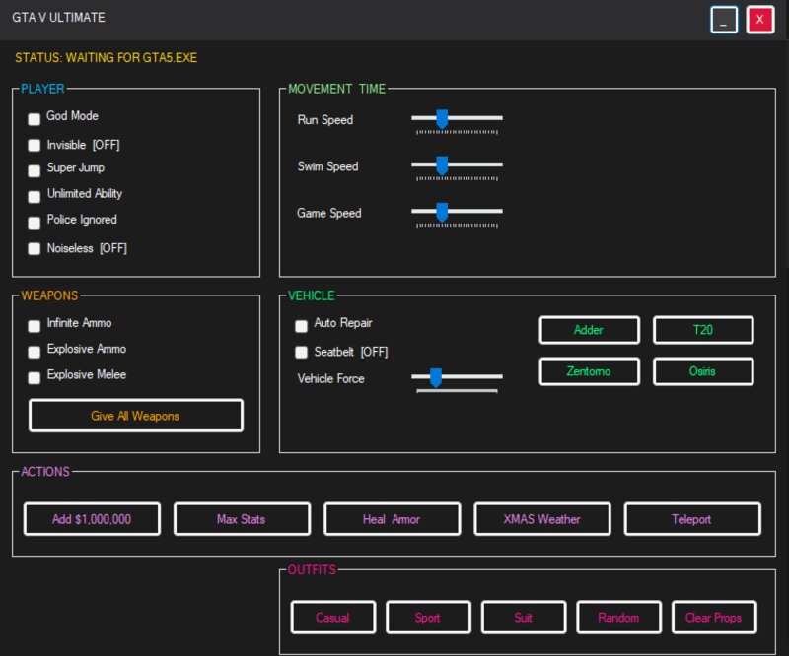The height and width of the screenshot is (656, 789).
Task: Click the Give All Weapons button
Action: [x=135, y=416]
